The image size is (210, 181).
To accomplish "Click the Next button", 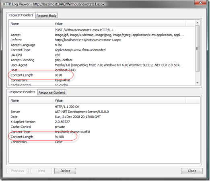I will (x=41, y=171).
